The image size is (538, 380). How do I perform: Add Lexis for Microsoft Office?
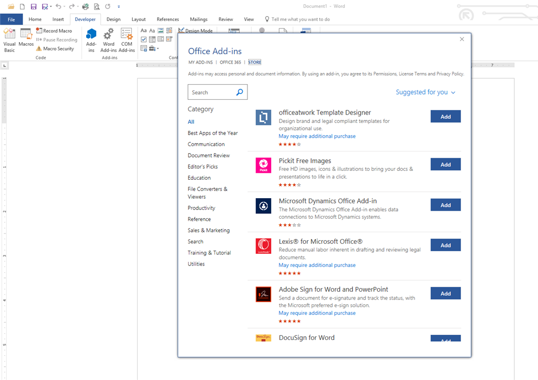click(x=446, y=245)
